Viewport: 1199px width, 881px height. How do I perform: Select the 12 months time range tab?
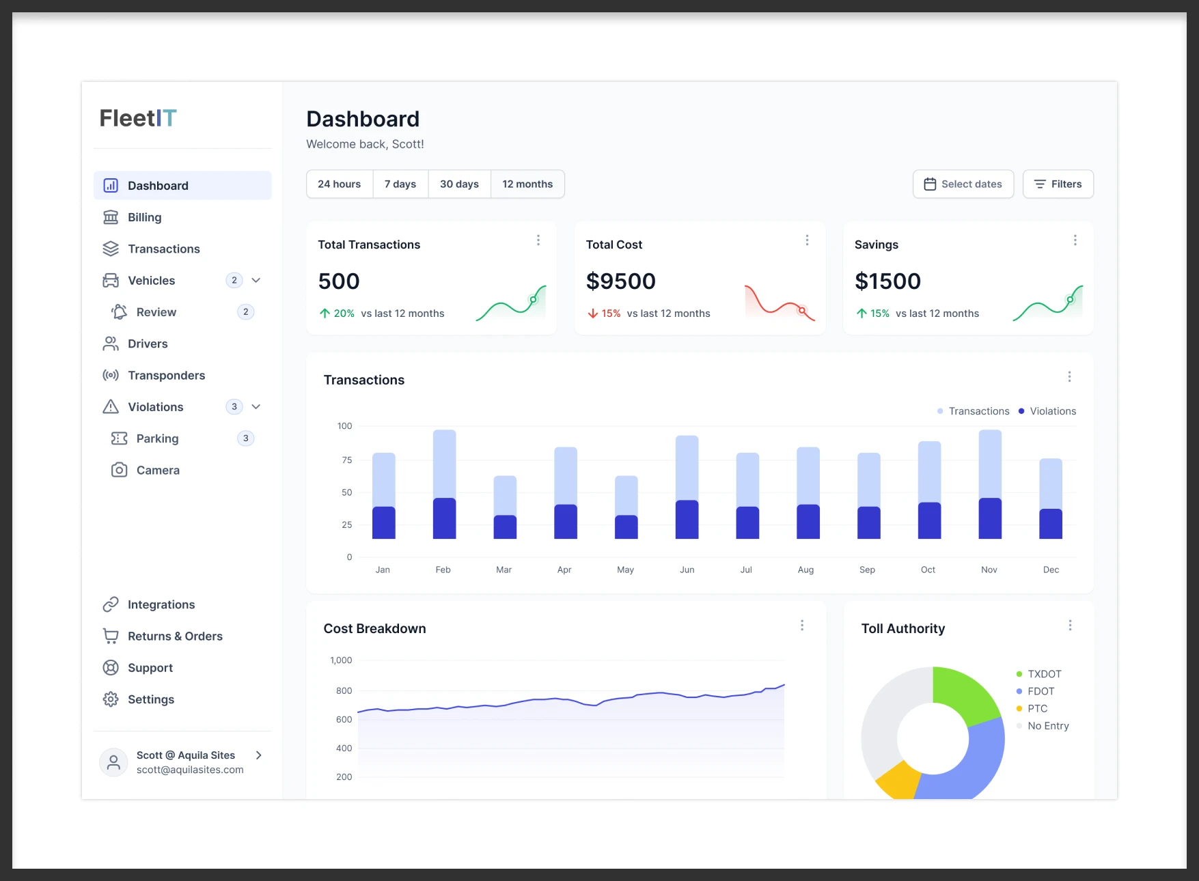click(x=527, y=184)
